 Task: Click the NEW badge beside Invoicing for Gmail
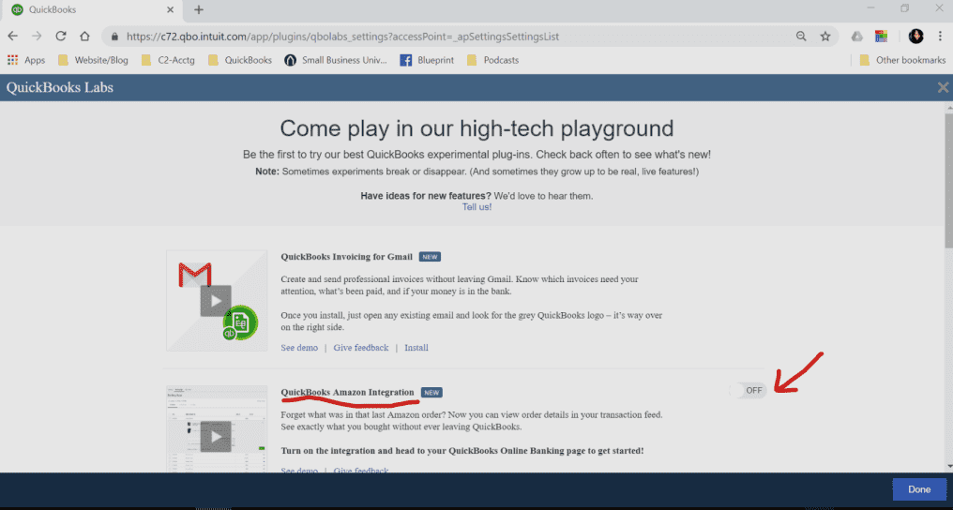click(430, 257)
